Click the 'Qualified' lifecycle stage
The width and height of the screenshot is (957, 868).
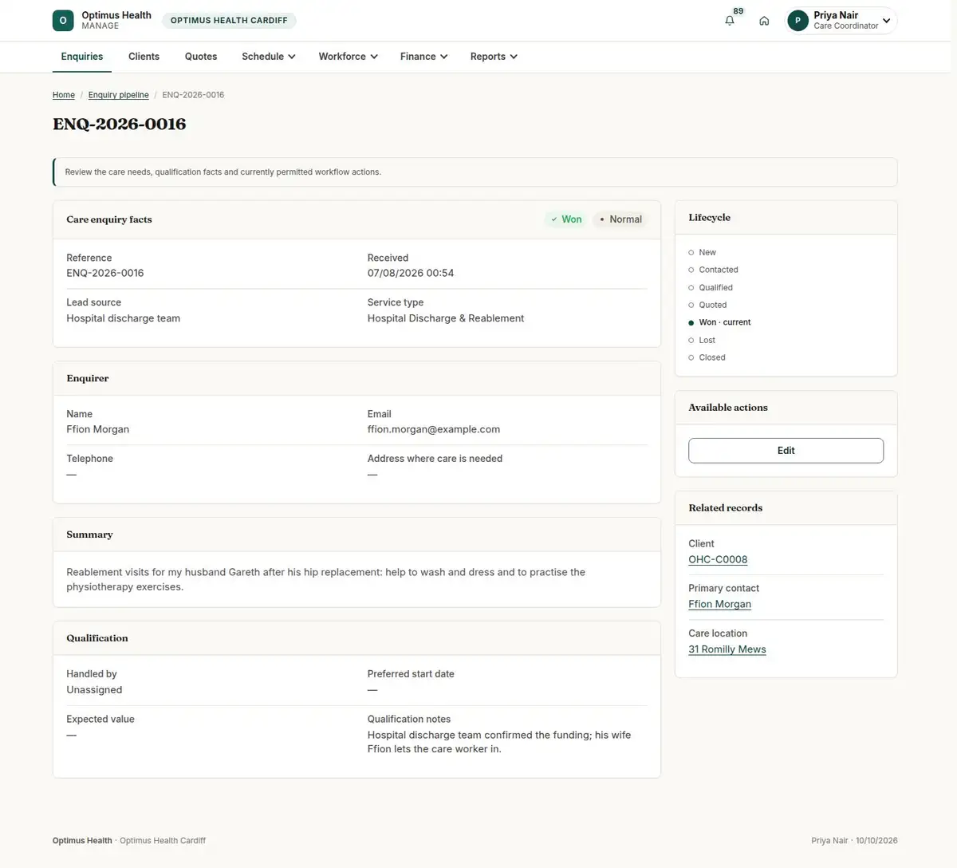(711, 287)
